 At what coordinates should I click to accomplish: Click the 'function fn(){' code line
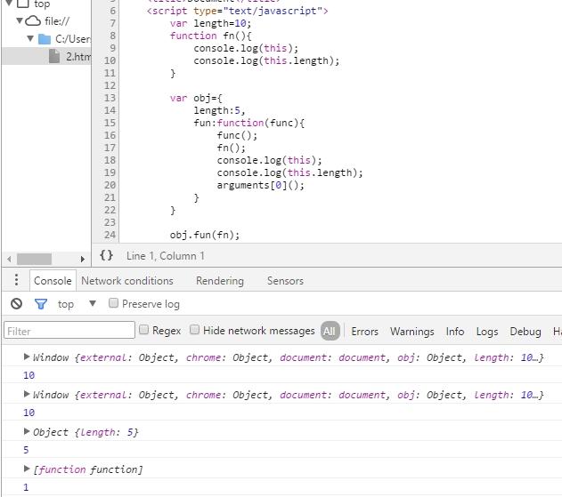tap(211, 36)
